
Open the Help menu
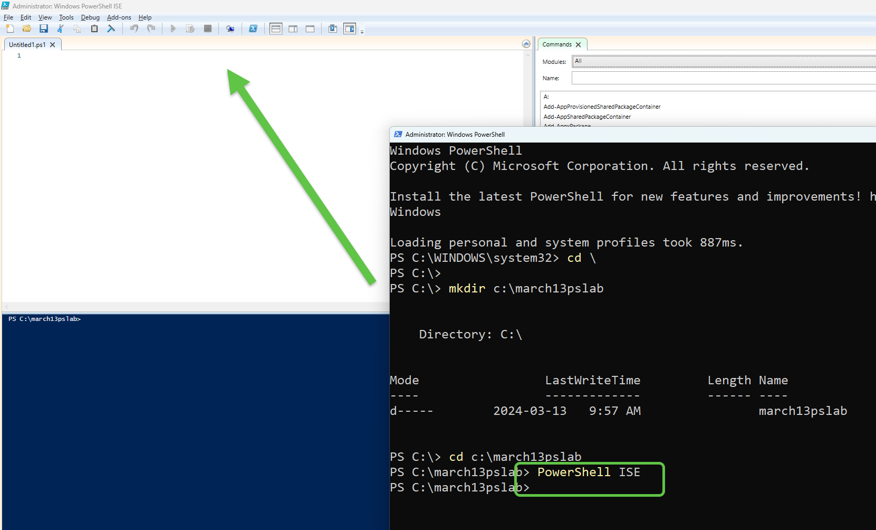pyautogui.click(x=145, y=17)
